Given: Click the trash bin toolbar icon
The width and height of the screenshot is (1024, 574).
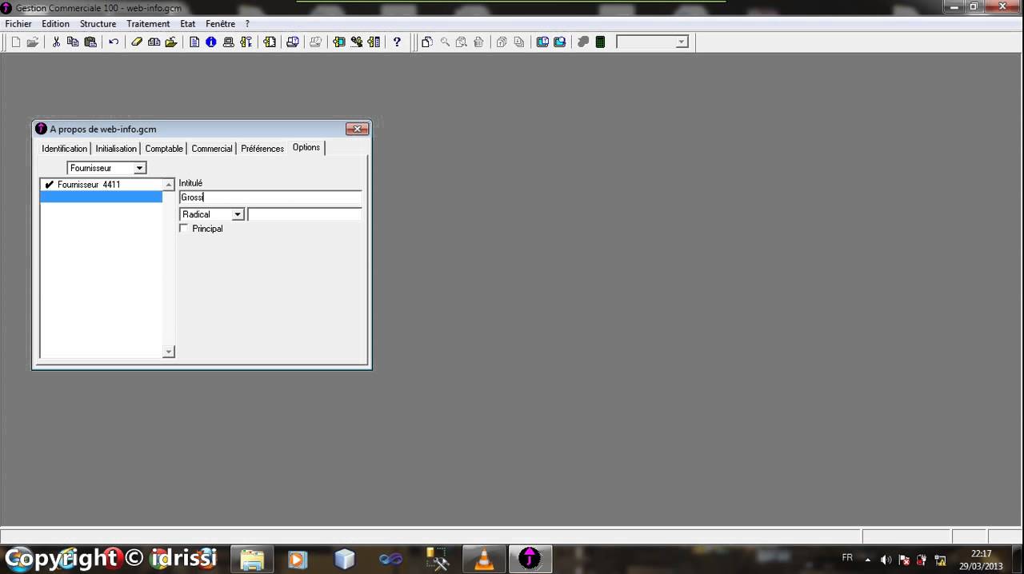Looking at the screenshot, I should (x=478, y=42).
